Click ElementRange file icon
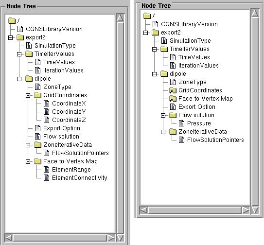 coord(47,169)
